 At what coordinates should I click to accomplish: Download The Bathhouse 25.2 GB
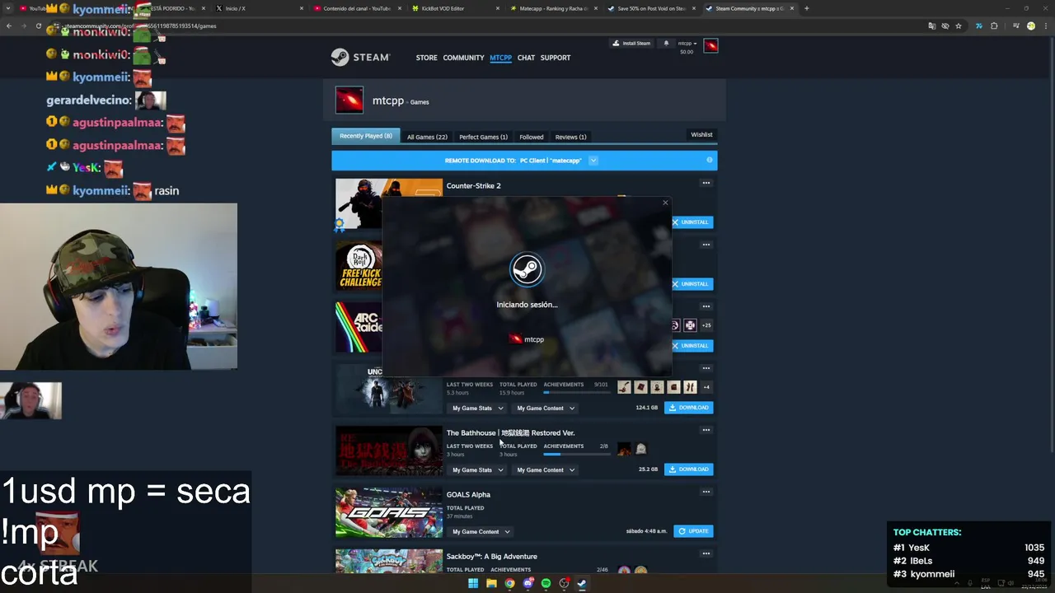688,469
